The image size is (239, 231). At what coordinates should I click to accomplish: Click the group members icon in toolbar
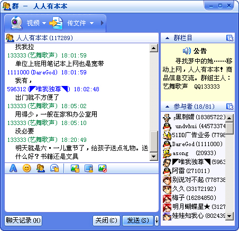coord(41,168)
